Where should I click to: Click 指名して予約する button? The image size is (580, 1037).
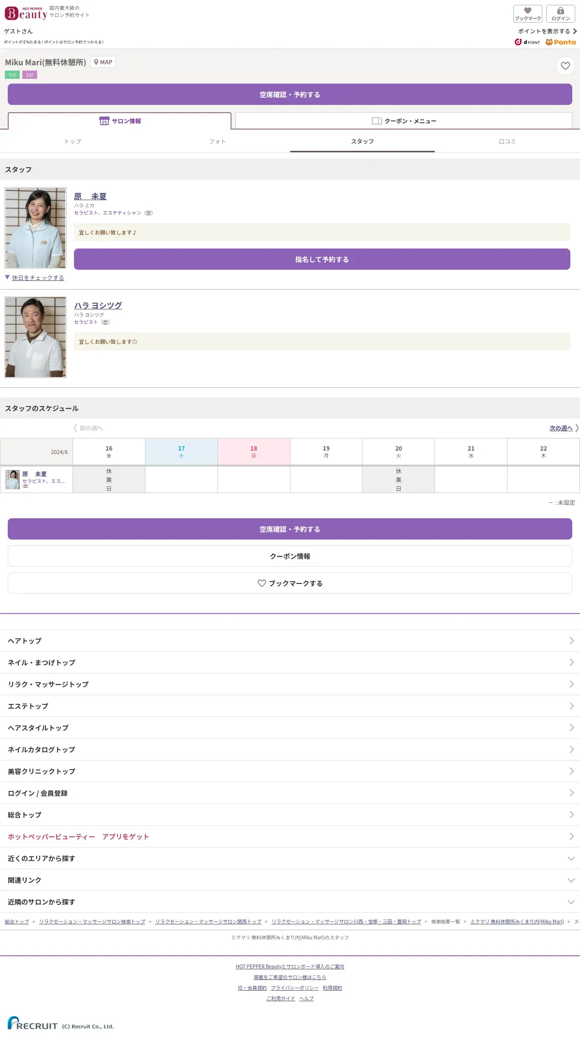[x=322, y=259]
